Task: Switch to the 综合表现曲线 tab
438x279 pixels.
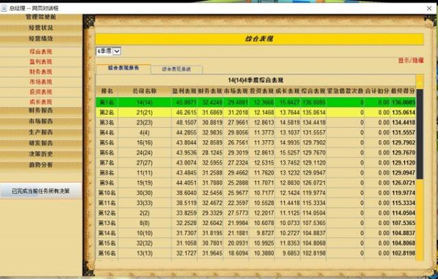Action: point(176,69)
